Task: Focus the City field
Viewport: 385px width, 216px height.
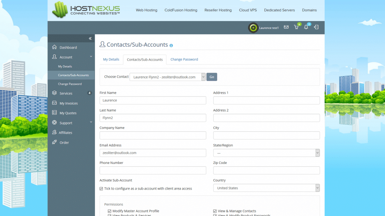Action: [266, 135]
